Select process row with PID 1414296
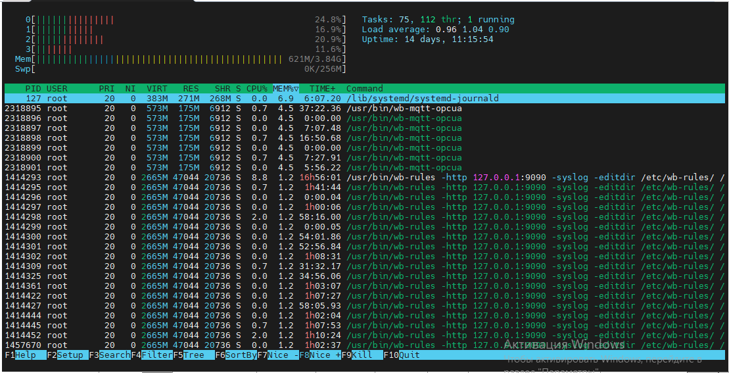This screenshot has height=373, width=729. tap(364, 197)
